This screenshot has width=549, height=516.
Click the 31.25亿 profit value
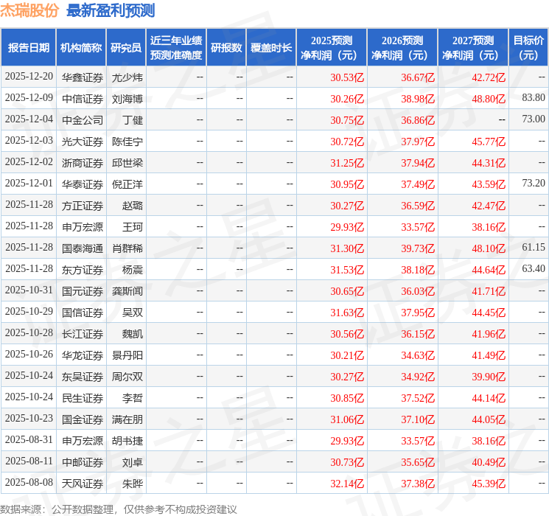point(347,163)
